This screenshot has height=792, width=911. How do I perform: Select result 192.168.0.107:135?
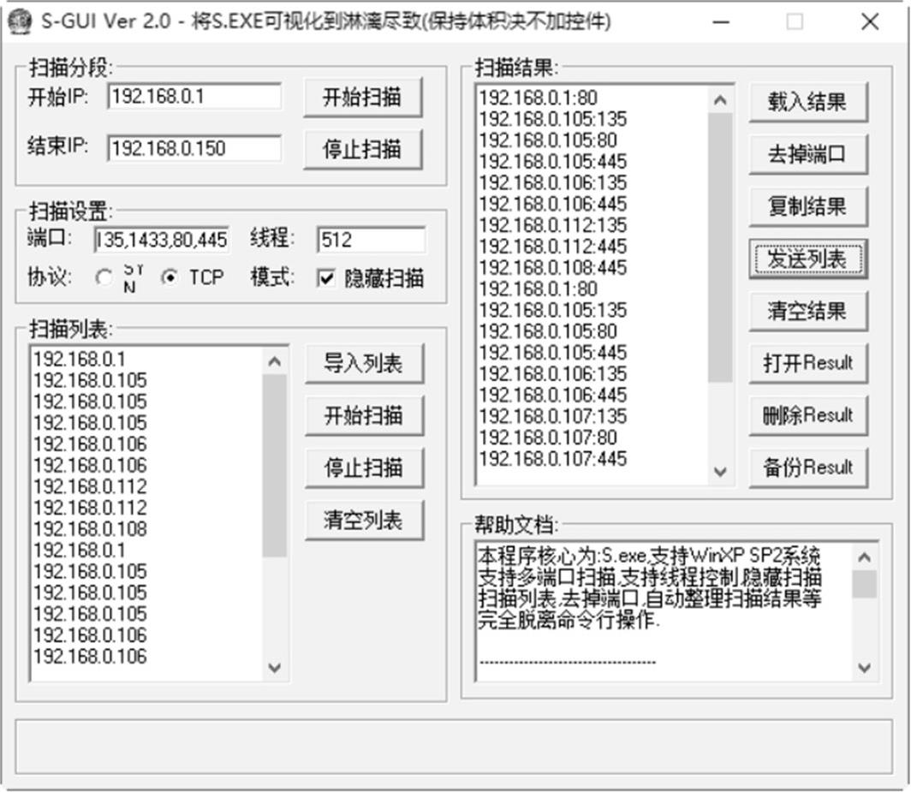click(553, 417)
